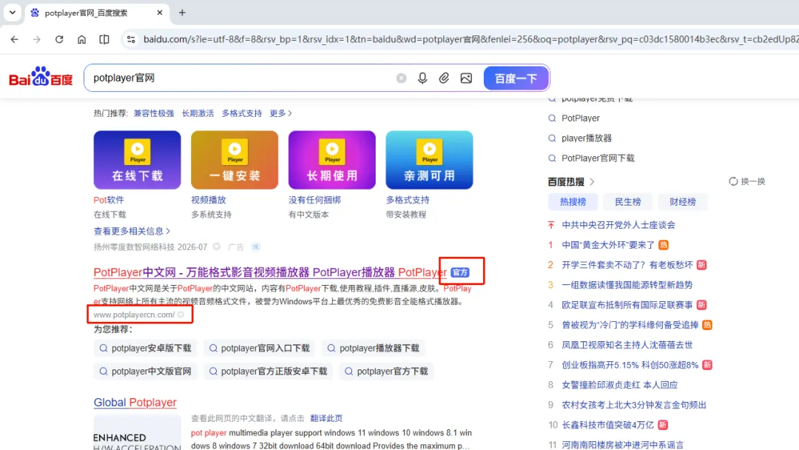Screen dimensions: 799x450
Task: Open PotPlayer中文网 result title
Action: tap(270, 272)
